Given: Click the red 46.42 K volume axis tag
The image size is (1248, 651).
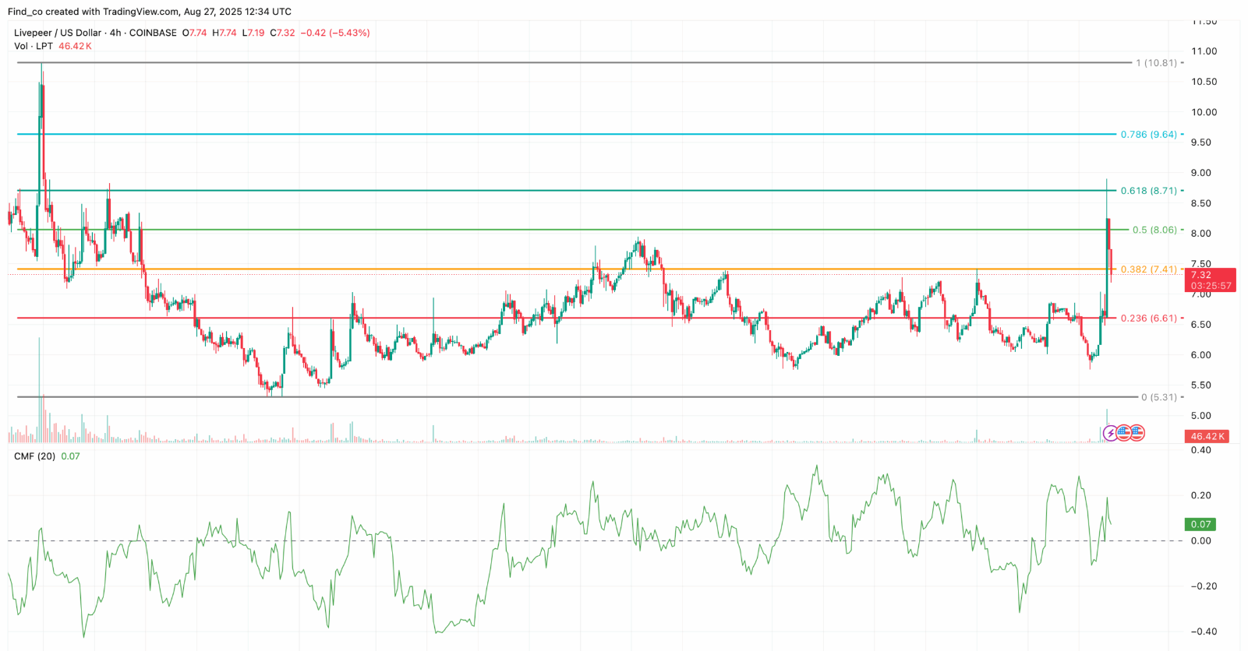Looking at the screenshot, I should point(1207,436).
